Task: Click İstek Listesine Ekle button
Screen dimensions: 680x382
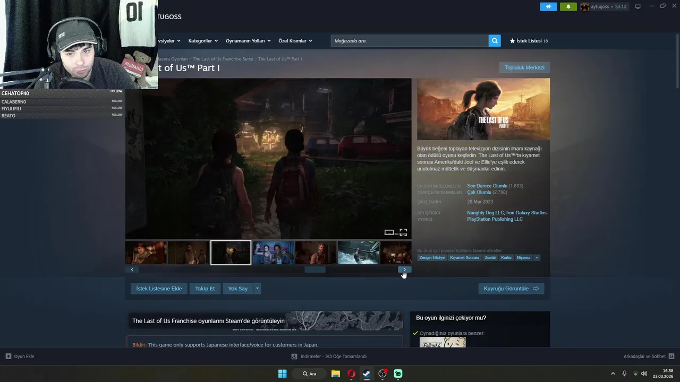Action: [x=159, y=289]
